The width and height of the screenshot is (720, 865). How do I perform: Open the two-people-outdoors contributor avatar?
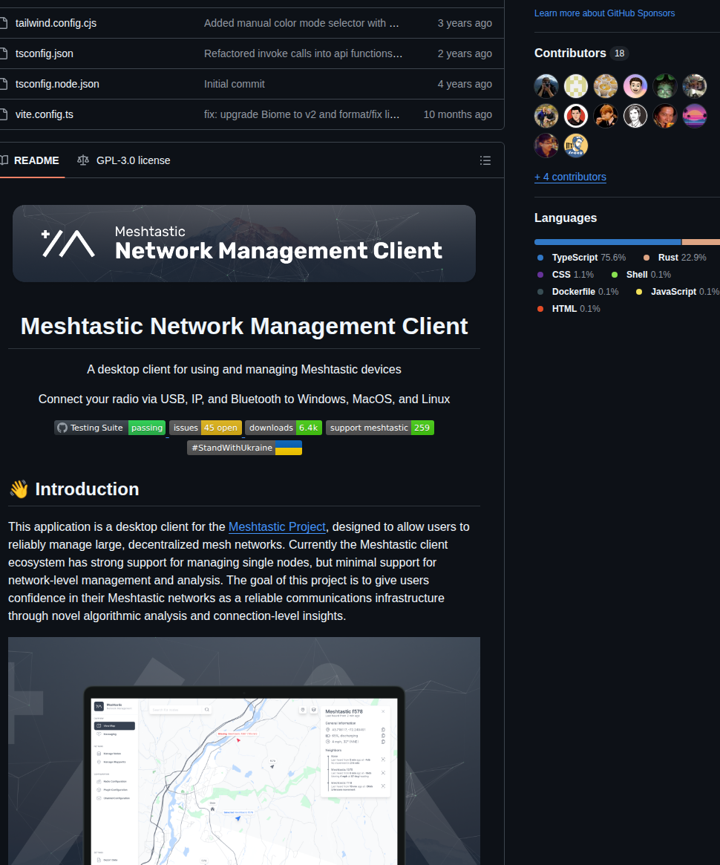(x=546, y=116)
